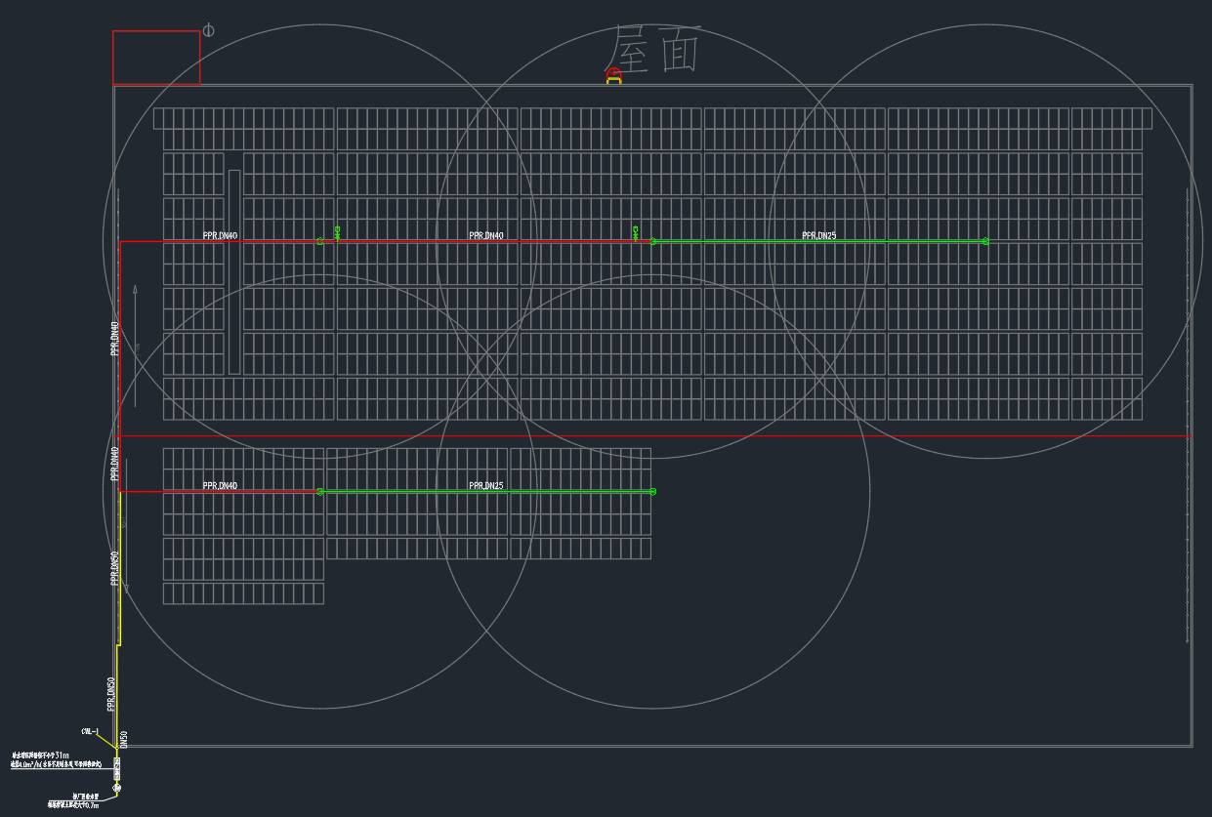
Task: Select the valve assembly block below the DN50 junction
Action: 117,768
